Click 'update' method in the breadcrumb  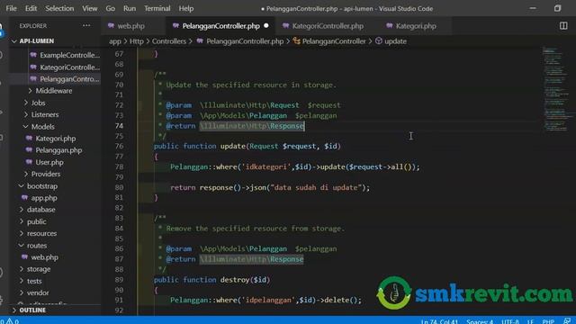(x=395, y=41)
